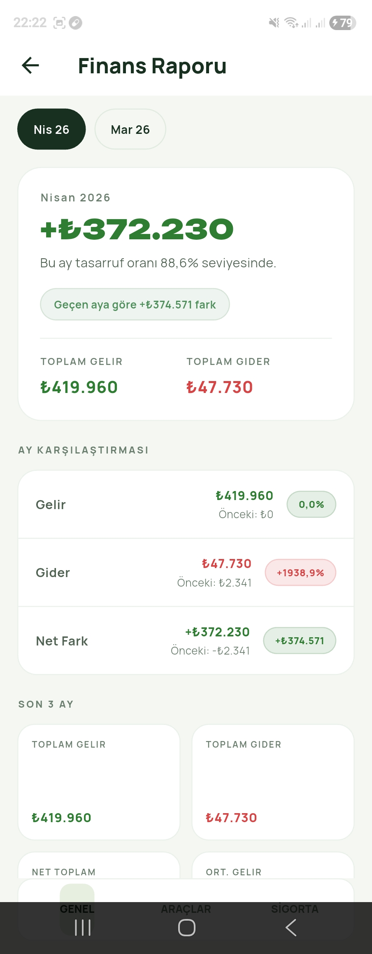This screenshot has height=954, width=372.
Task: Tap the battery indicator in the status bar
Action: [x=342, y=23]
